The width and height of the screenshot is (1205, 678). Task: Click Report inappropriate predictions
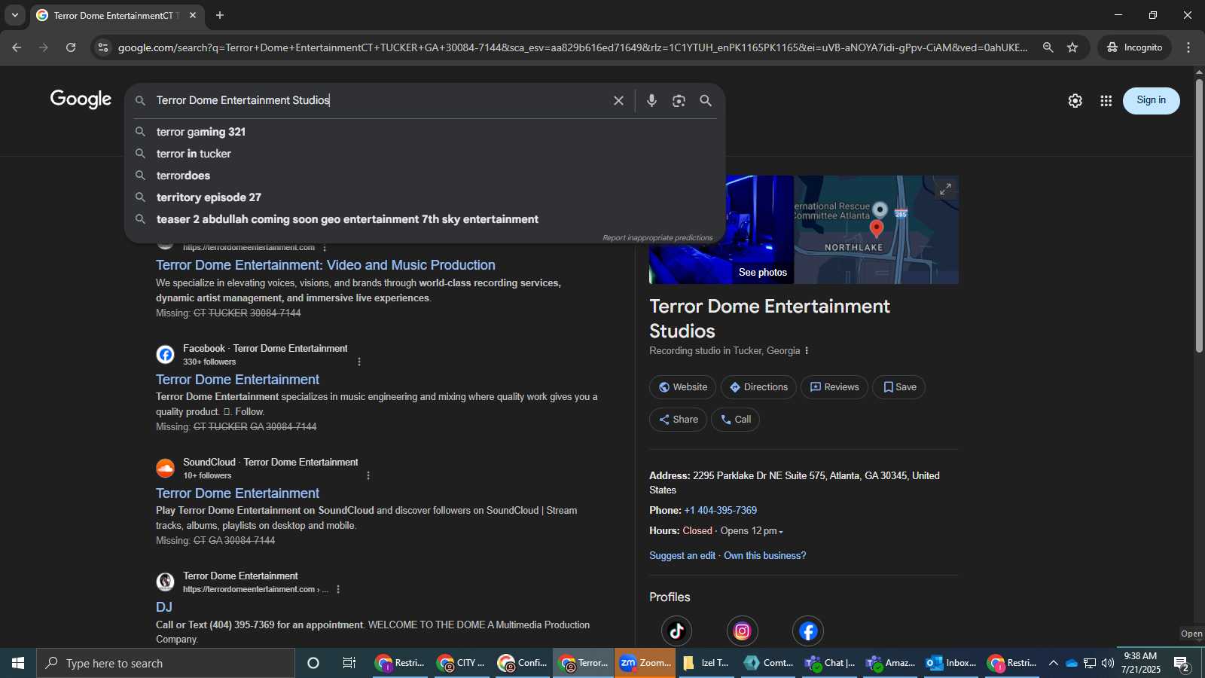pyautogui.click(x=657, y=238)
